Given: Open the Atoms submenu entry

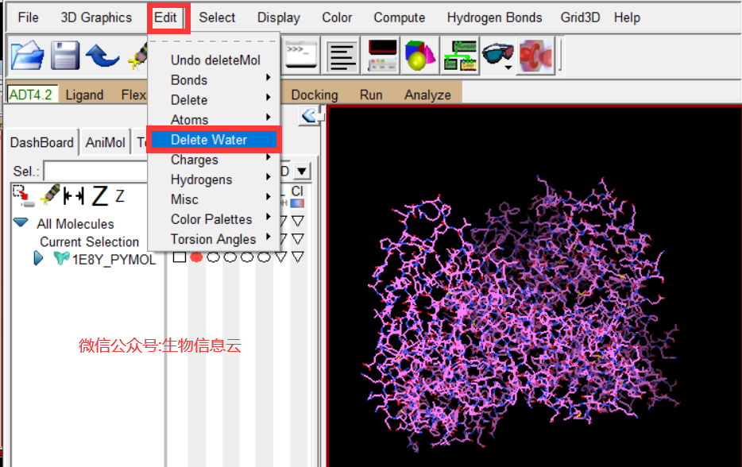Looking at the screenshot, I should tap(214, 119).
